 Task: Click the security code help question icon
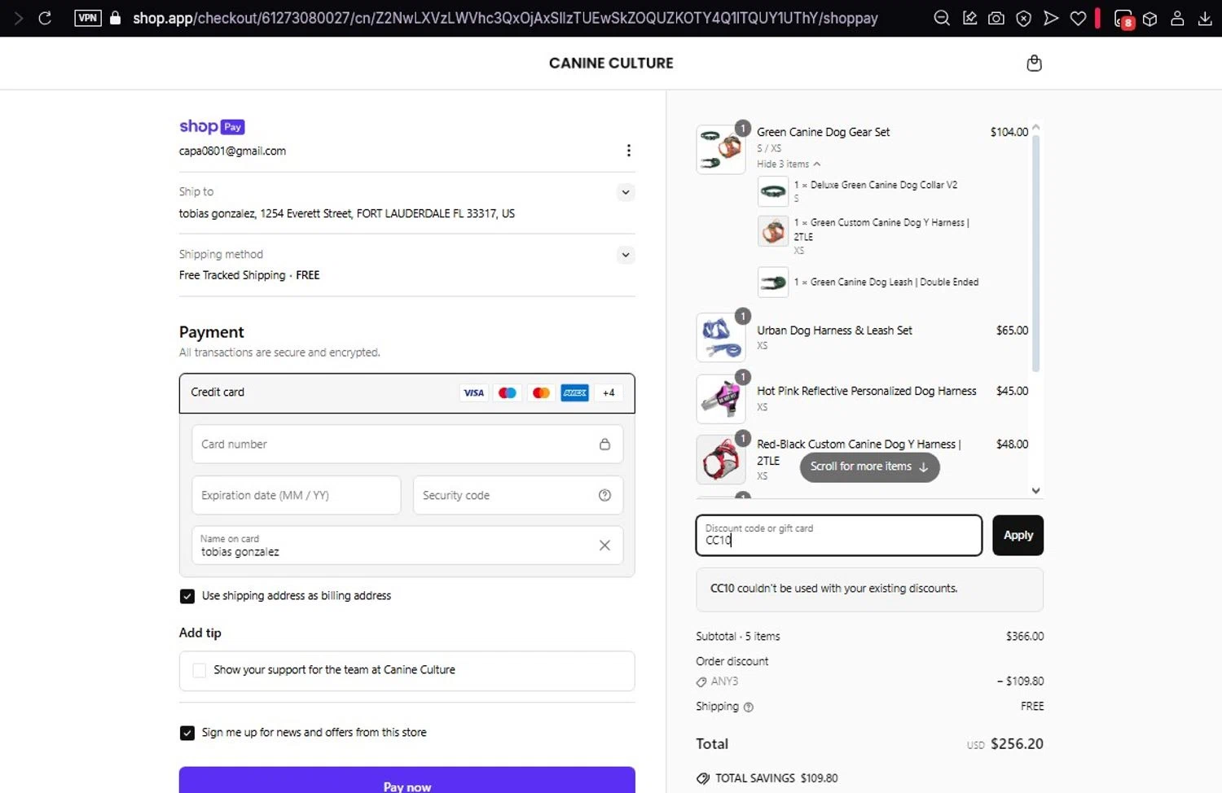pyautogui.click(x=604, y=495)
